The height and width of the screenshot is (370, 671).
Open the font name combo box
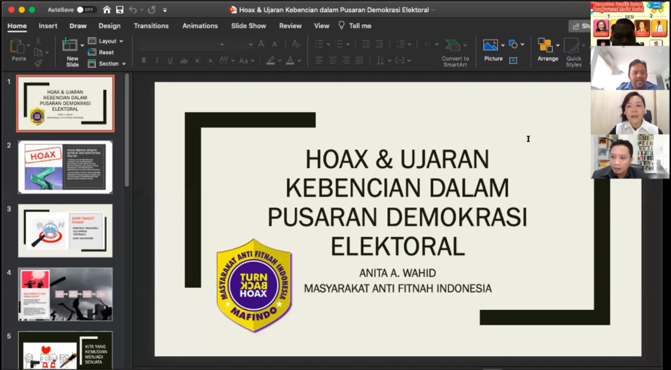click(181, 44)
